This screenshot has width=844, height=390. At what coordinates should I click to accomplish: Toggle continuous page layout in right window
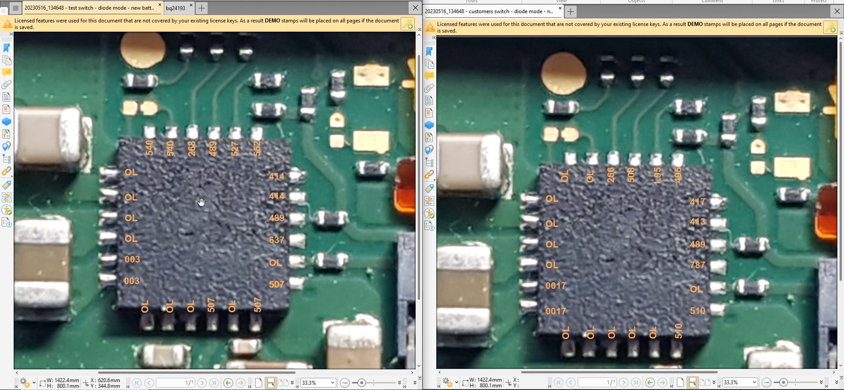coord(693,383)
